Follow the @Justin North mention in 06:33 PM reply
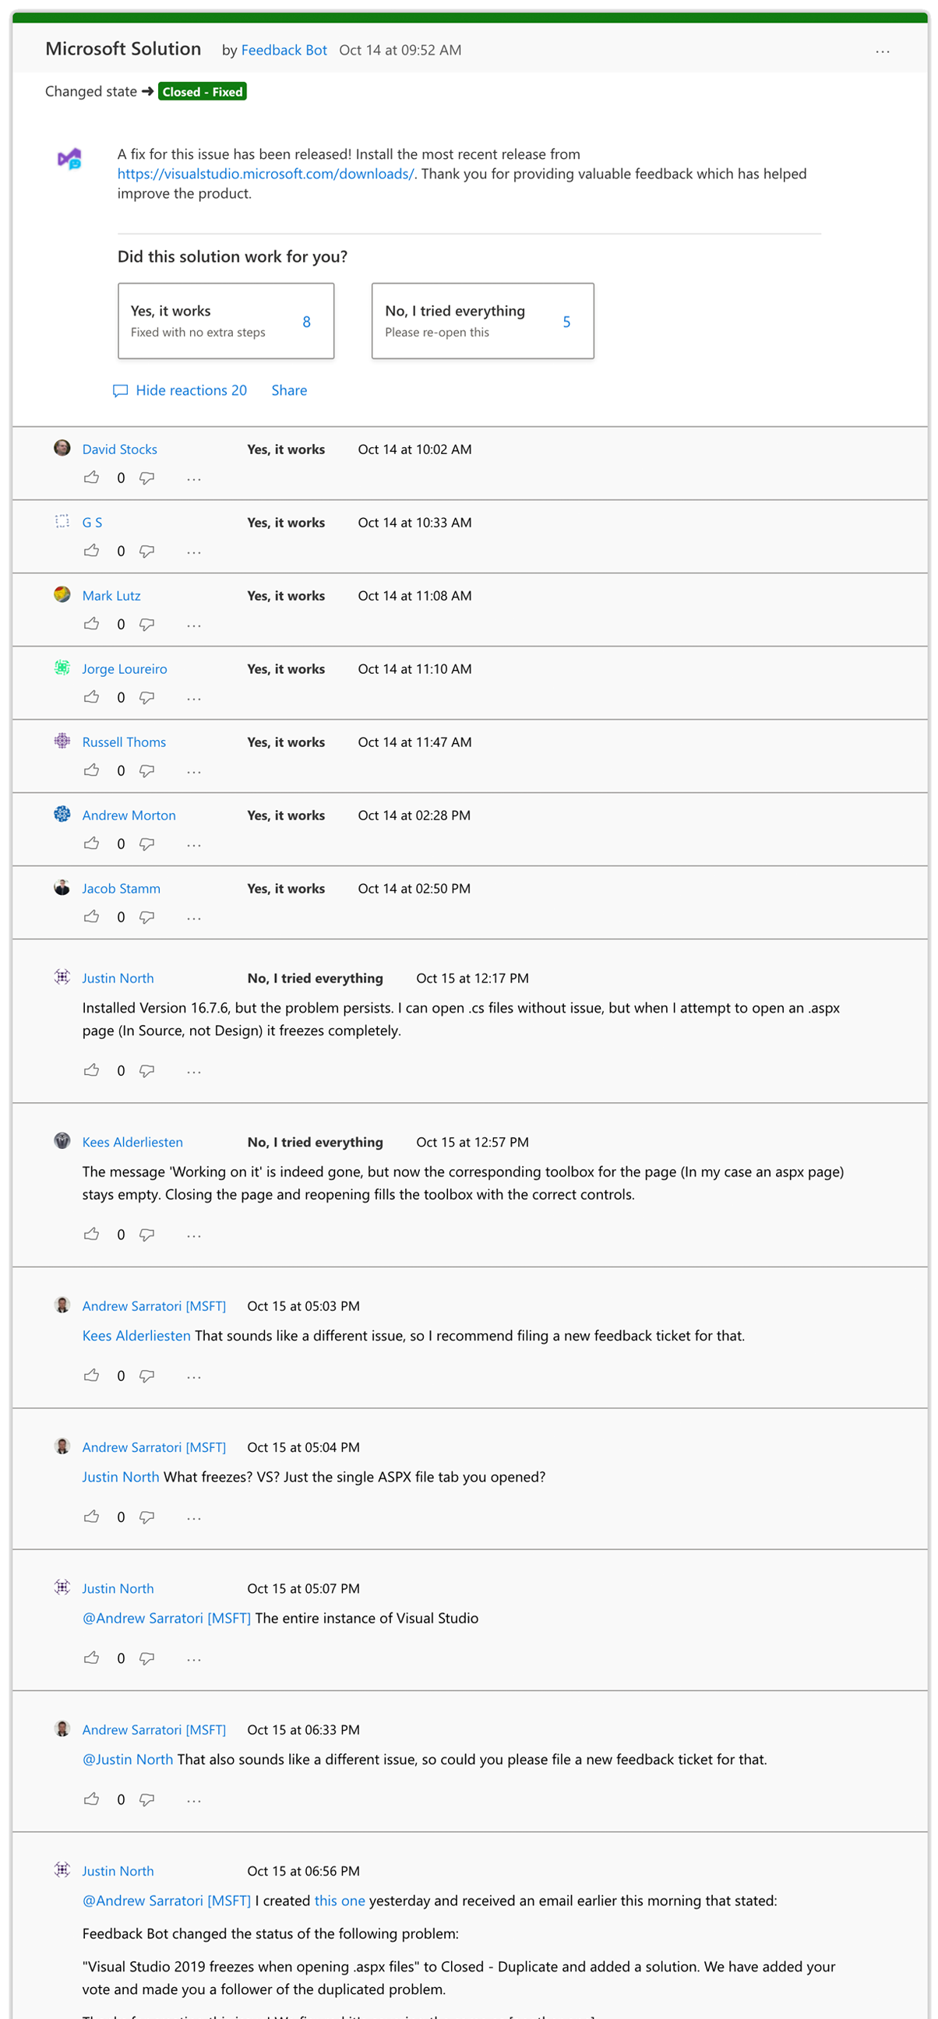938x2019 pixels. point(128,1759)
